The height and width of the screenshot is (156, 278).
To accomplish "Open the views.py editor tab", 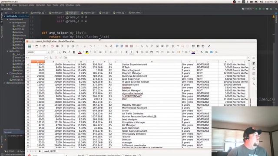I will (x=120, y=13).
